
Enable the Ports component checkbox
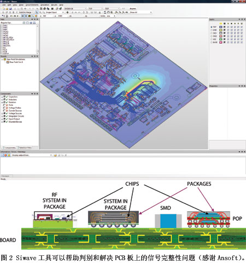click(x=4, y=105)
